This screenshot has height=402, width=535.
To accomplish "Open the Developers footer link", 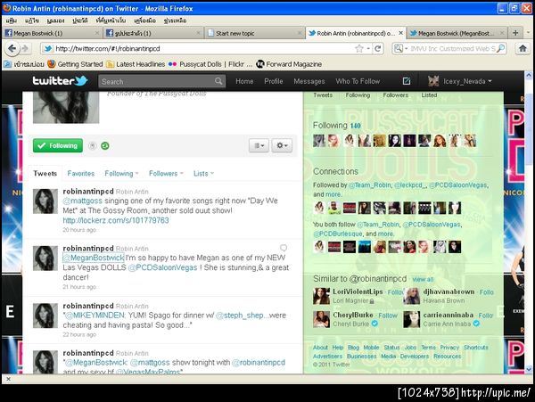I will (415, 356).
